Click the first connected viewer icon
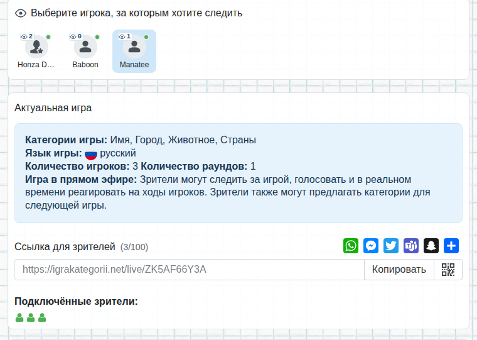The height and width of the screenshot is (340, 477). coord(19,317)
